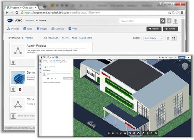
Task: Reload the page with the refresh icon
Action: (17, 12)
